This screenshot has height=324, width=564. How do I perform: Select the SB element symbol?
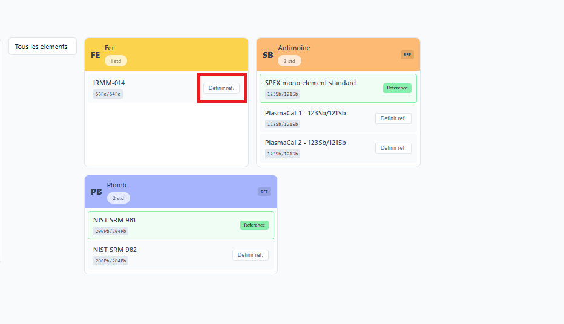[267, 55]
